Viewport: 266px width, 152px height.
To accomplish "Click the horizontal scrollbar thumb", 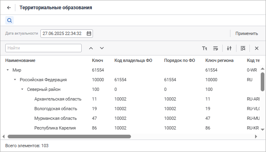I will point(69,136).
